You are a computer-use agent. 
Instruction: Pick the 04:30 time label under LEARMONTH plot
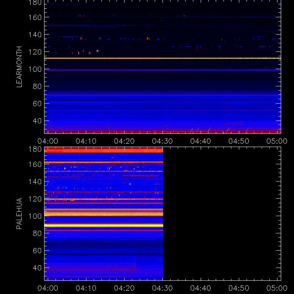(162, 141)
